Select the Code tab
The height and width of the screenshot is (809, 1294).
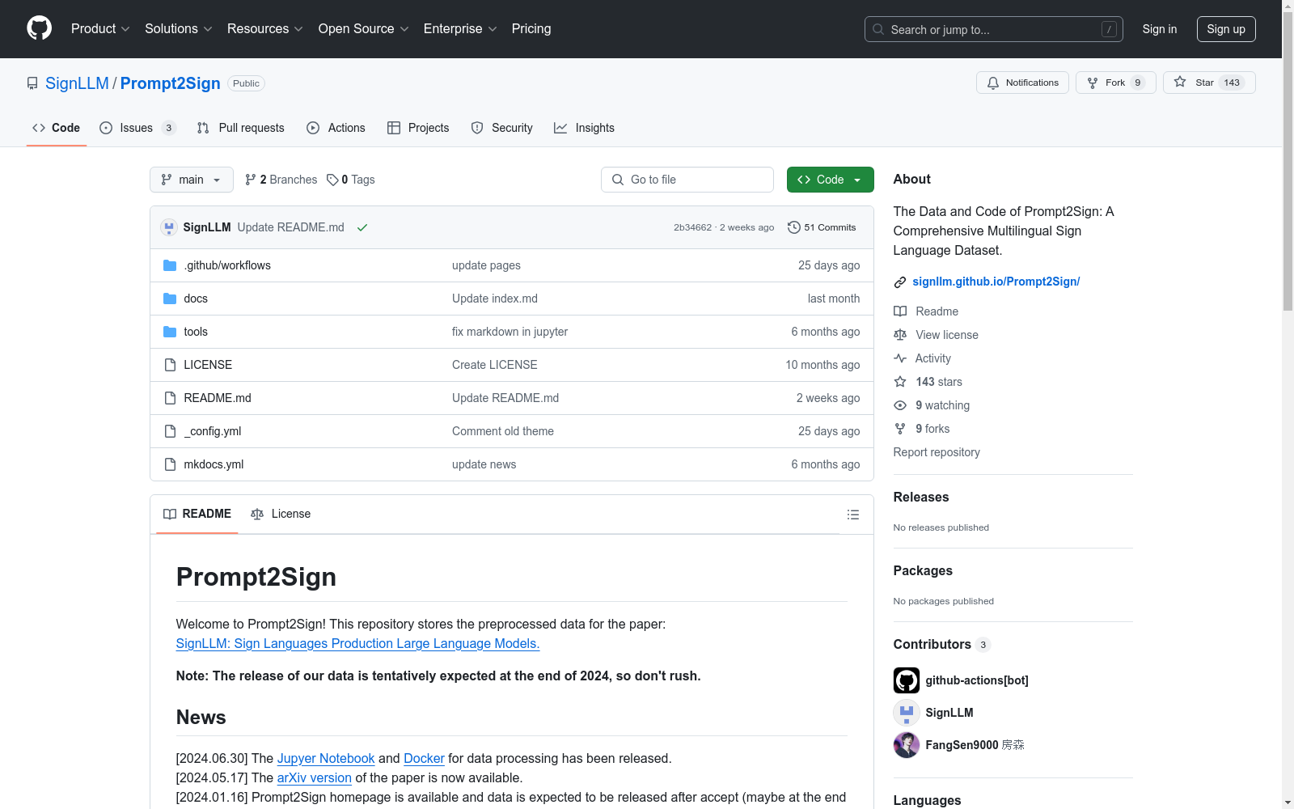coord(57,128)
